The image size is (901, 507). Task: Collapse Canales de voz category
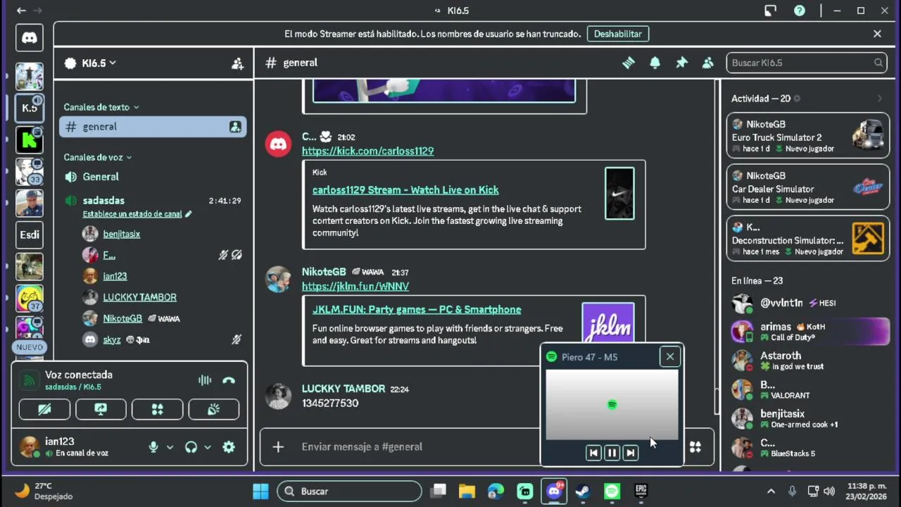(97, 157)
